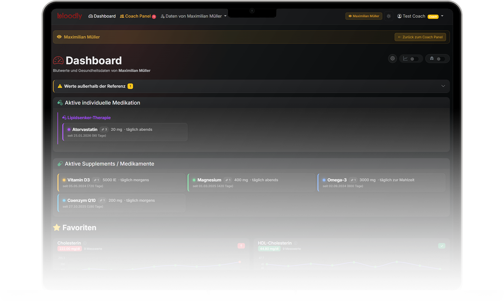This screenshot has height=305, width=504.
Task: Click Zurück zum Coach Panel button
Action: pos(420,37)
